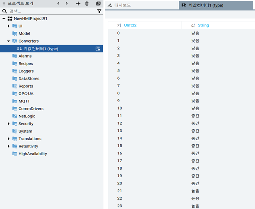
Task: Click key cell 10
Action: [120, 108]
